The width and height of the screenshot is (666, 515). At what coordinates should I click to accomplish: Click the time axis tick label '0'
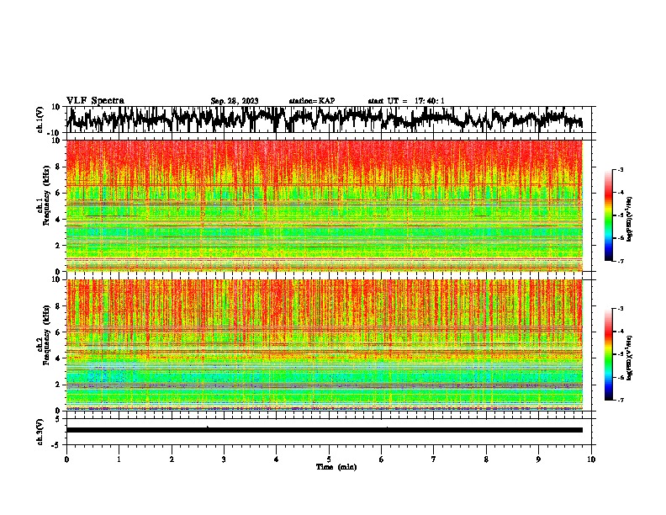pos(66,459)
